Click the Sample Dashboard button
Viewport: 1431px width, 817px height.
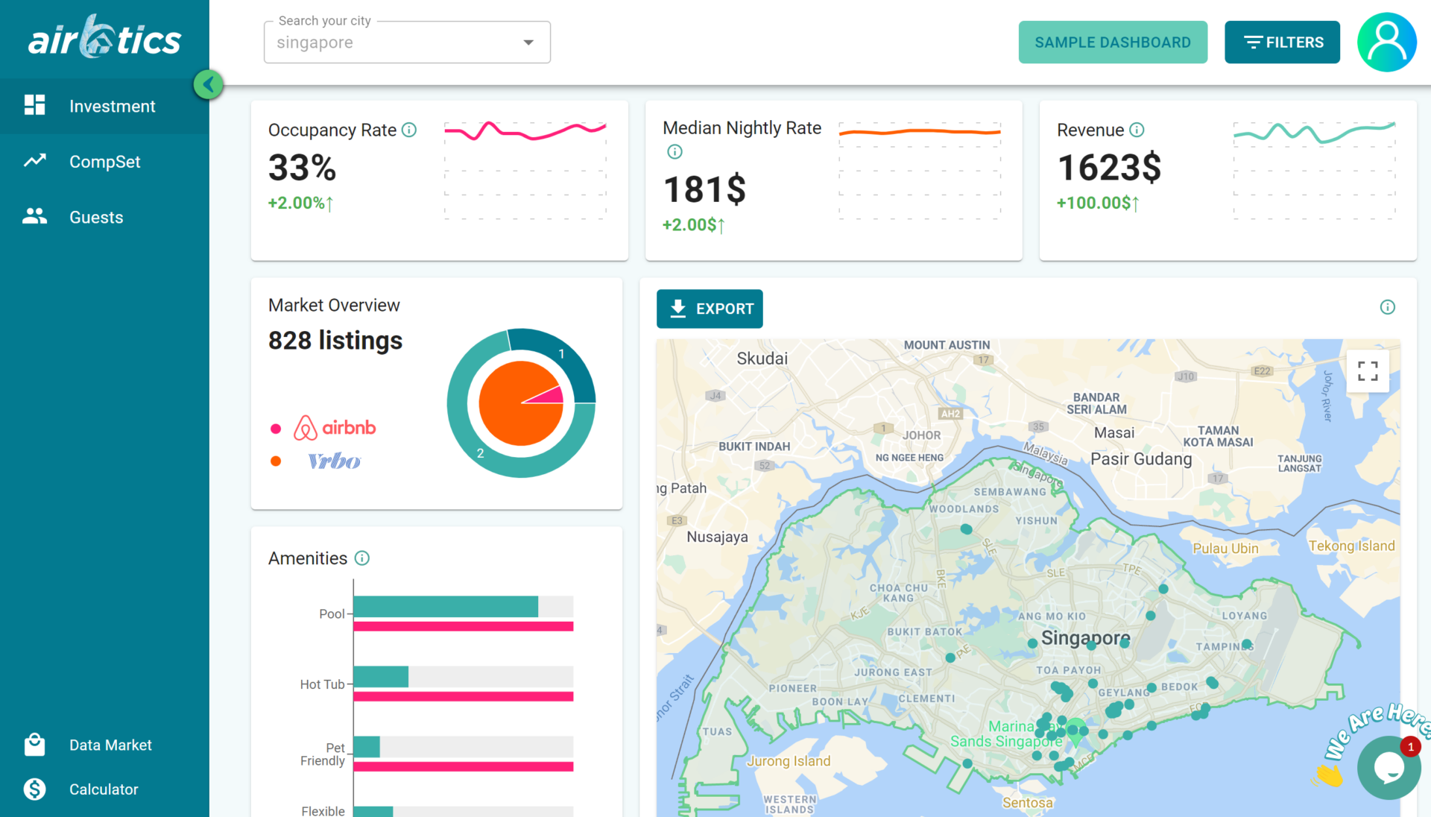(1113, 42)
